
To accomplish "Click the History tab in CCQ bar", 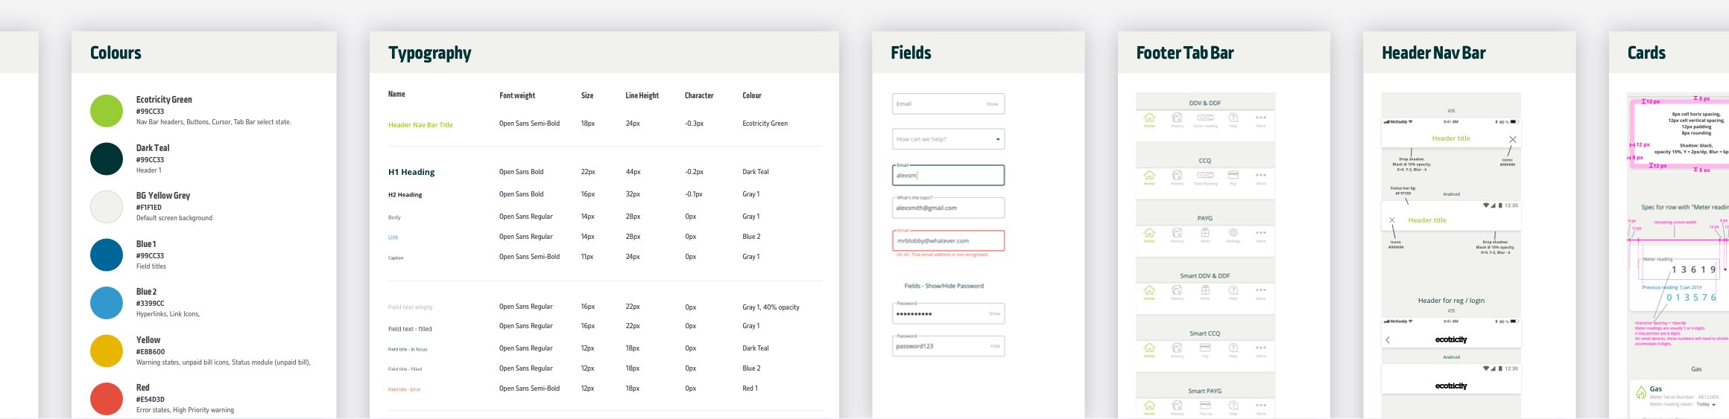I will pos(1177,176).
